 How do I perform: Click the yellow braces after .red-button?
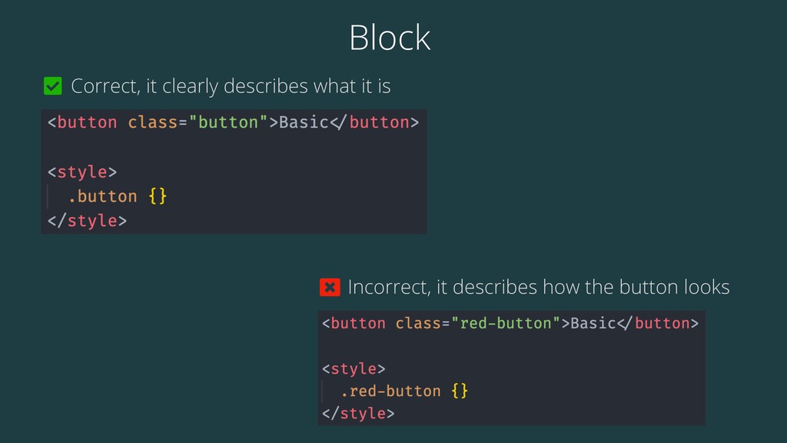(x=460, y=391)
